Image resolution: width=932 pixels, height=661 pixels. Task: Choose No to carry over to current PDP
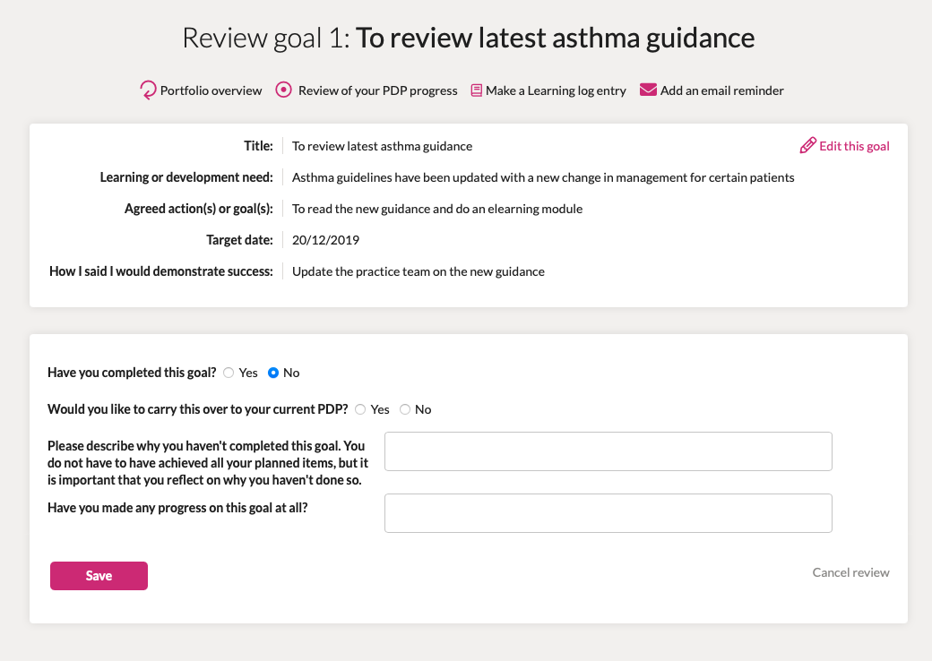coord(405,410)
